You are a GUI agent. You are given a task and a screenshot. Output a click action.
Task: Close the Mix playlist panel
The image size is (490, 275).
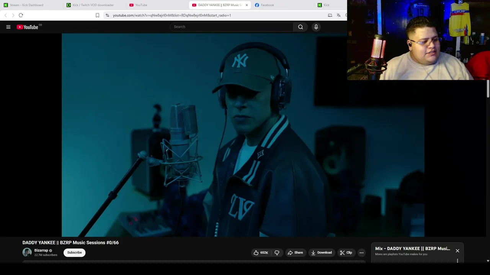coord(457,251)
